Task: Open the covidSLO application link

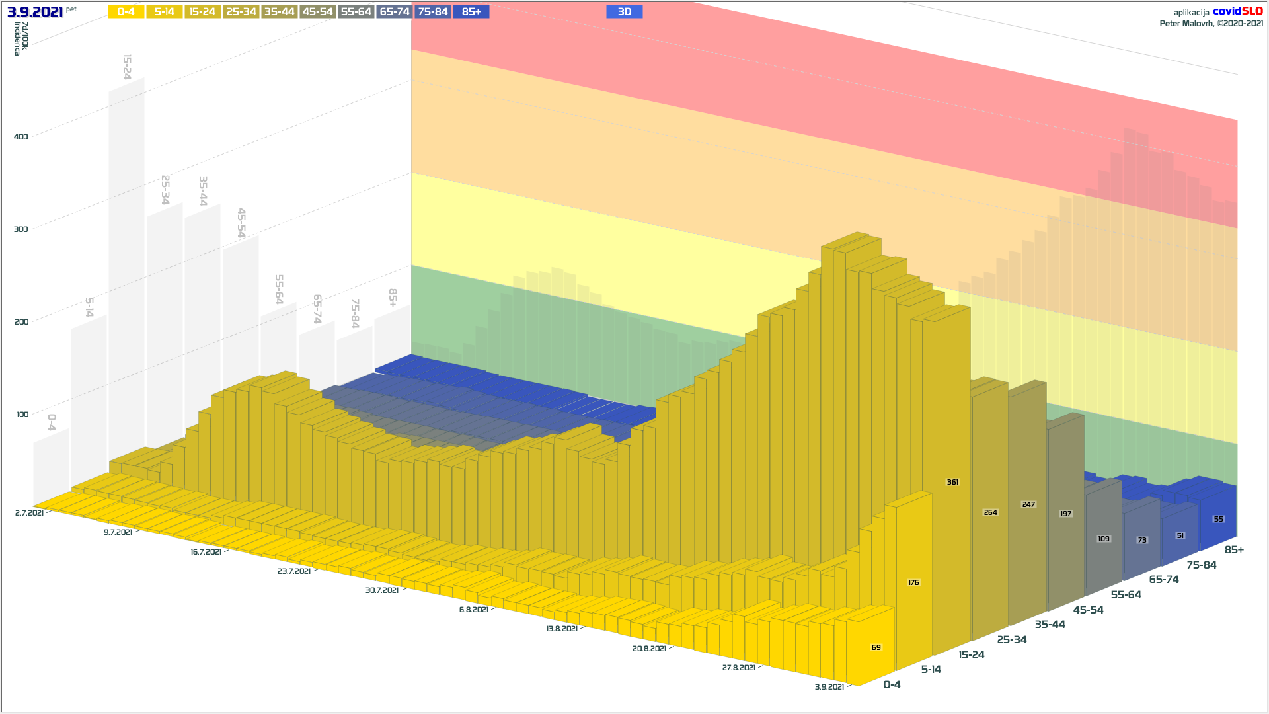Action: click(1237, 11)
